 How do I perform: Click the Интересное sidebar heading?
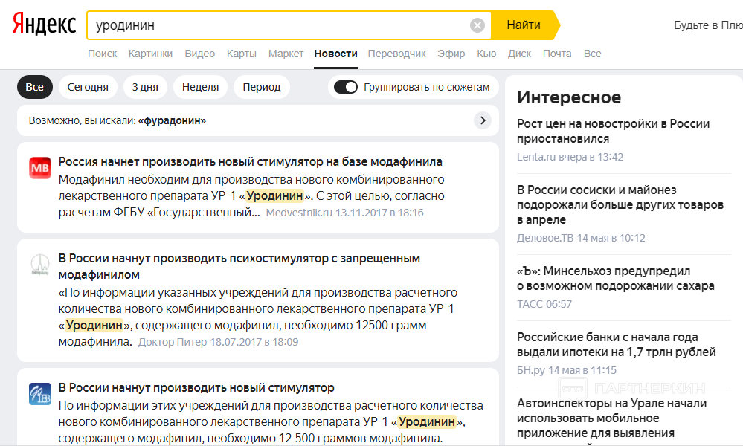click(569, 97)
